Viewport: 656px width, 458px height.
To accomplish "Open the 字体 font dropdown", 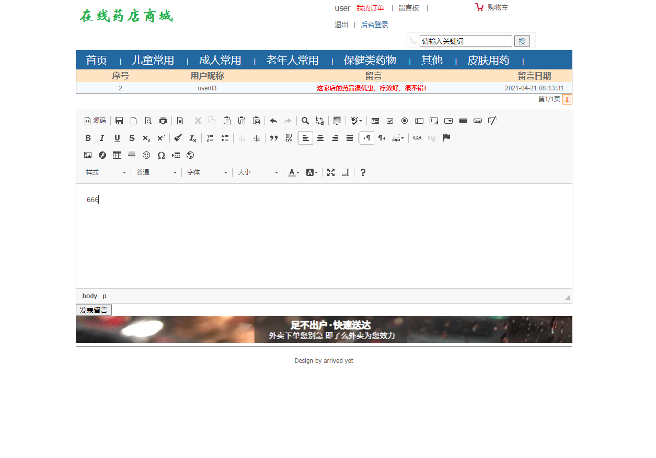I will coord(206,172).
